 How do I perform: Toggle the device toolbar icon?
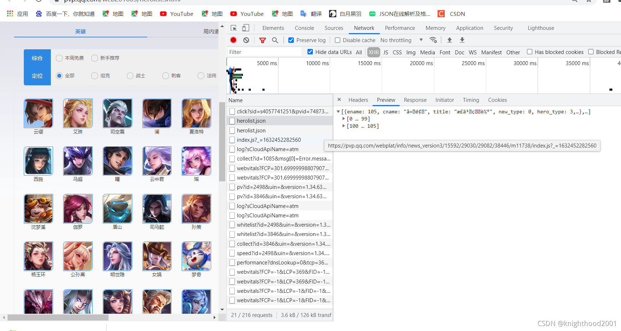(246, 28)
